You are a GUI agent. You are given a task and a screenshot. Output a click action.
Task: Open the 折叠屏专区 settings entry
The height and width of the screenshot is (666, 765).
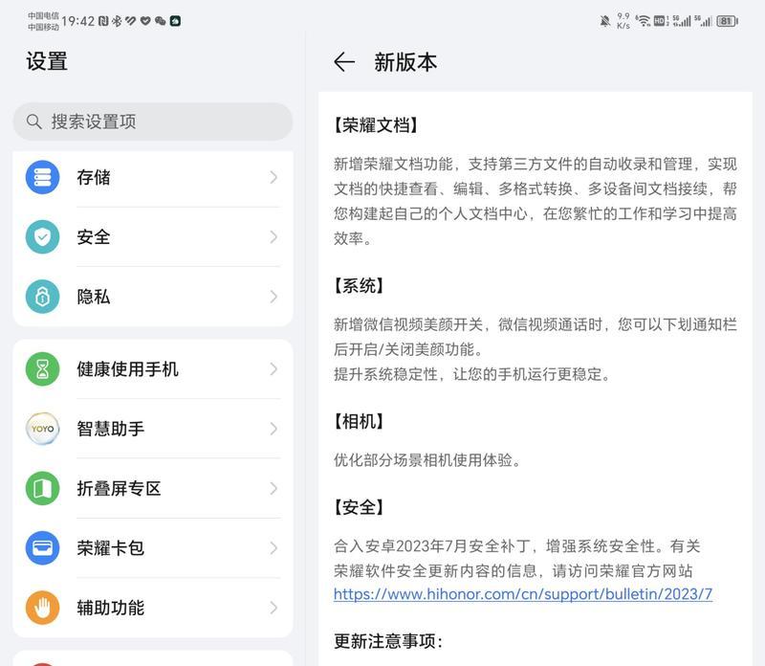tap(153, 488)
